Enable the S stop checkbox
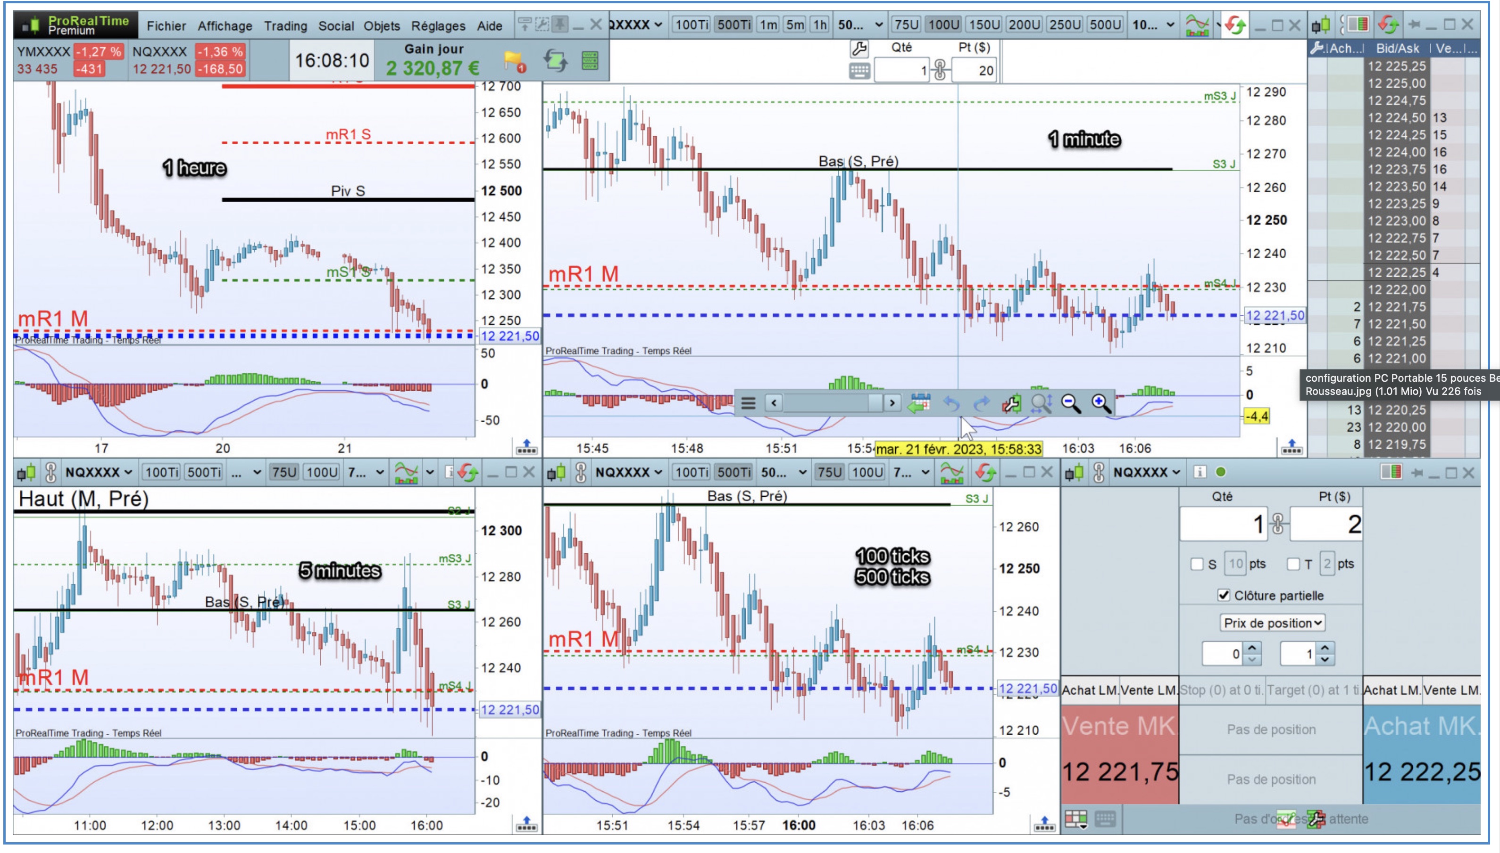Viewport: 1500px width, 853px height. pos(1197,564)
